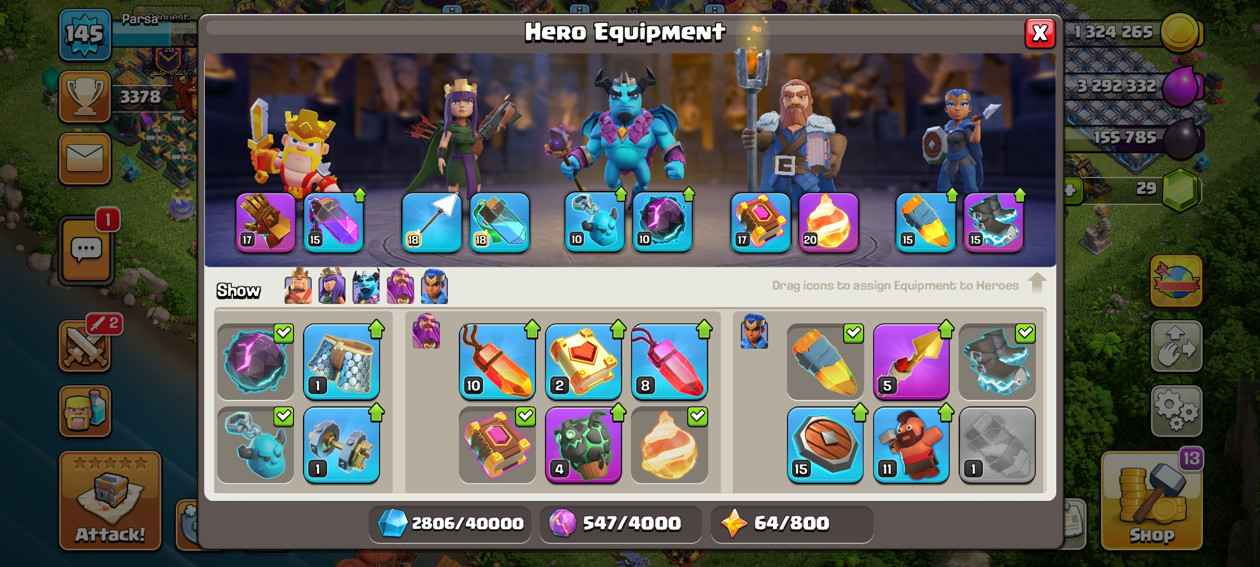
Task: Select the grey locked level 1 equipment
Action: pos(997,445)
